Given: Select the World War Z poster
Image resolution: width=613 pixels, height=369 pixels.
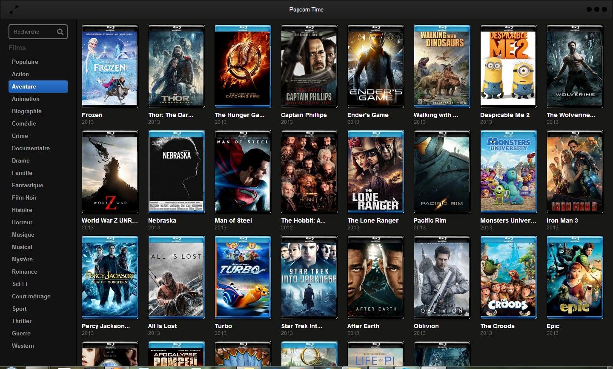Looking at the screenshot, I should (x=110, y=172).
